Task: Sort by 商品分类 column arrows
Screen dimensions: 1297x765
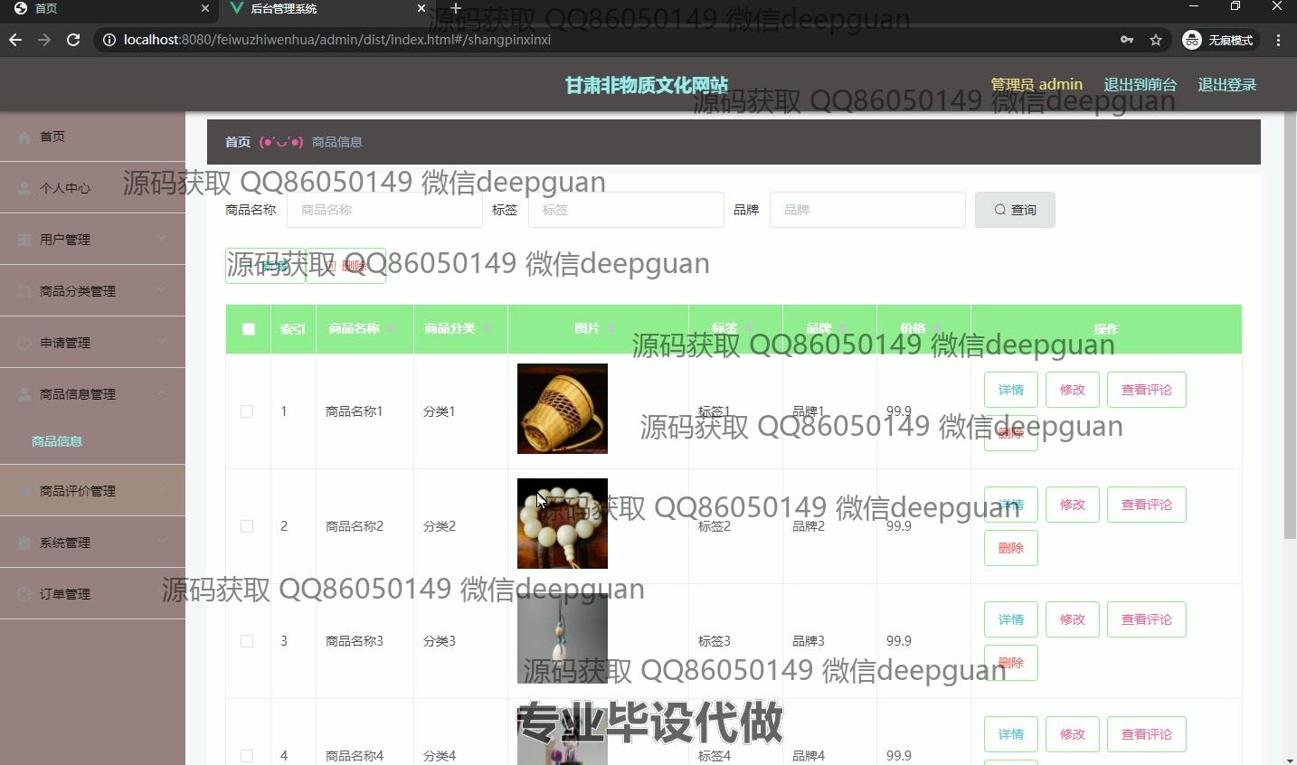Action: point(487,328)
